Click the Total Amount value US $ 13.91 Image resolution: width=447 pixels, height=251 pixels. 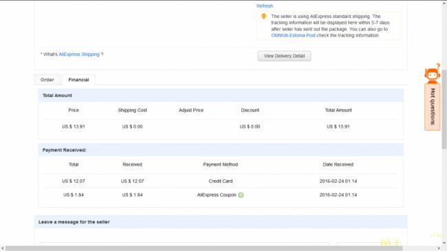pos(338,127)
